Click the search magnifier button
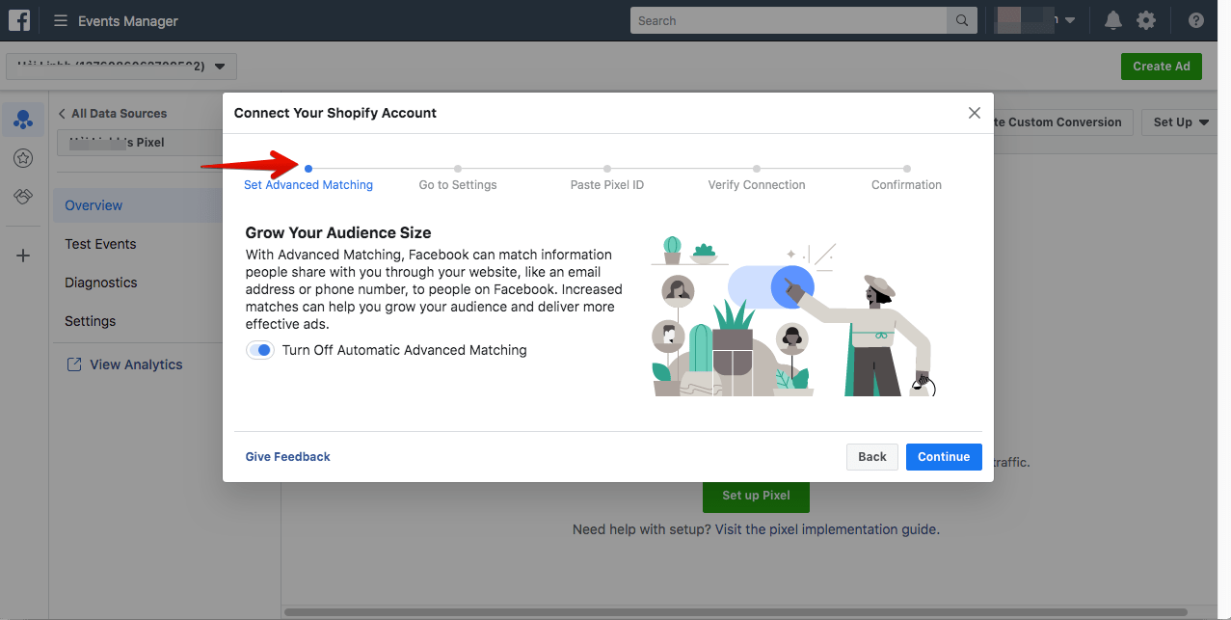The height and width of the screenshot is (620, 1231). tap(961, 20)
